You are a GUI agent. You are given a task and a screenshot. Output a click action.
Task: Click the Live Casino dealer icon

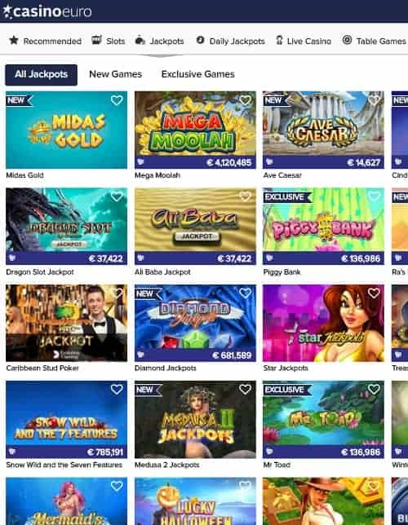[x=279, y=41]
